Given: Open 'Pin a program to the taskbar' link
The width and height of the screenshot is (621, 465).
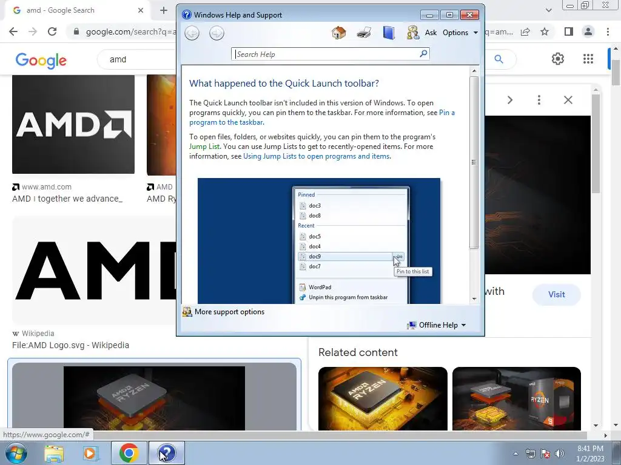Looking at the screenshot, I should coord(321,117).
